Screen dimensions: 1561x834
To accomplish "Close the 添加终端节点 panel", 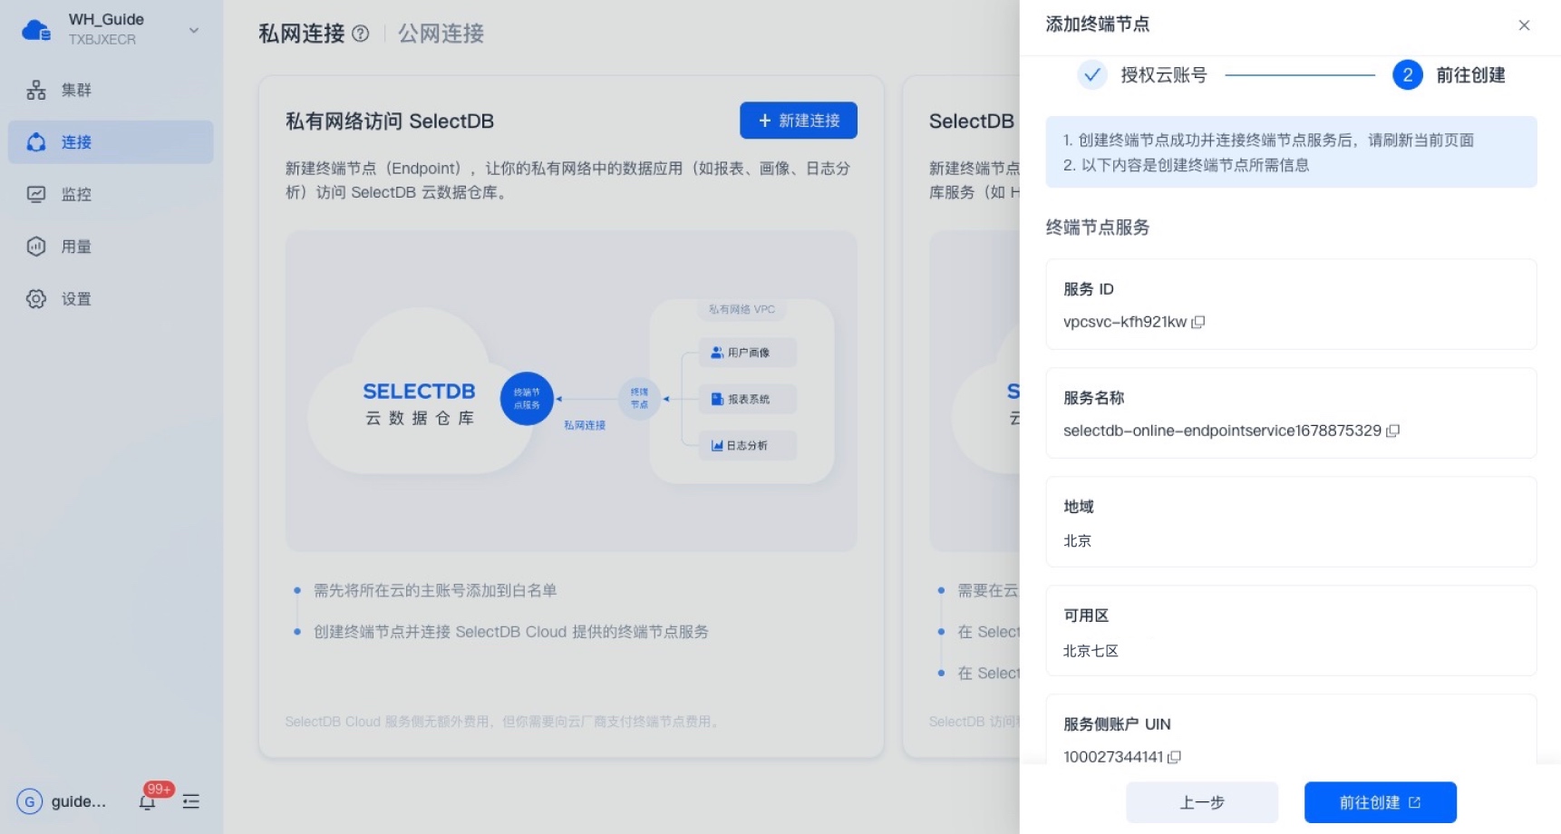I will pyautogui.click(x=1524, y=25).
